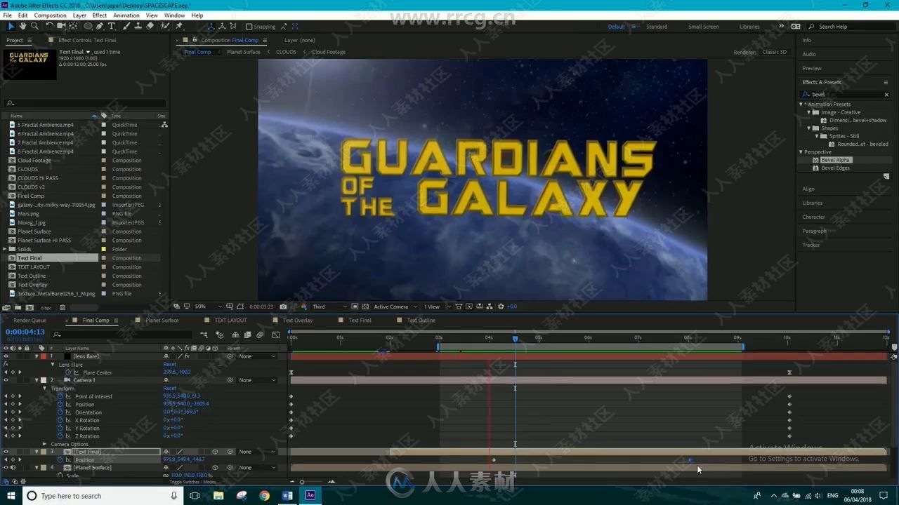Image resolution: width=899 pixels, height=505 pixels.
Task: Expand the Camera Options group
Action: coord(44,444)
